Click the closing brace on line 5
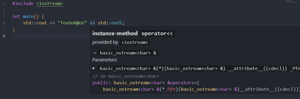Viewport: 300px width, 99px height. pos(14,29)
